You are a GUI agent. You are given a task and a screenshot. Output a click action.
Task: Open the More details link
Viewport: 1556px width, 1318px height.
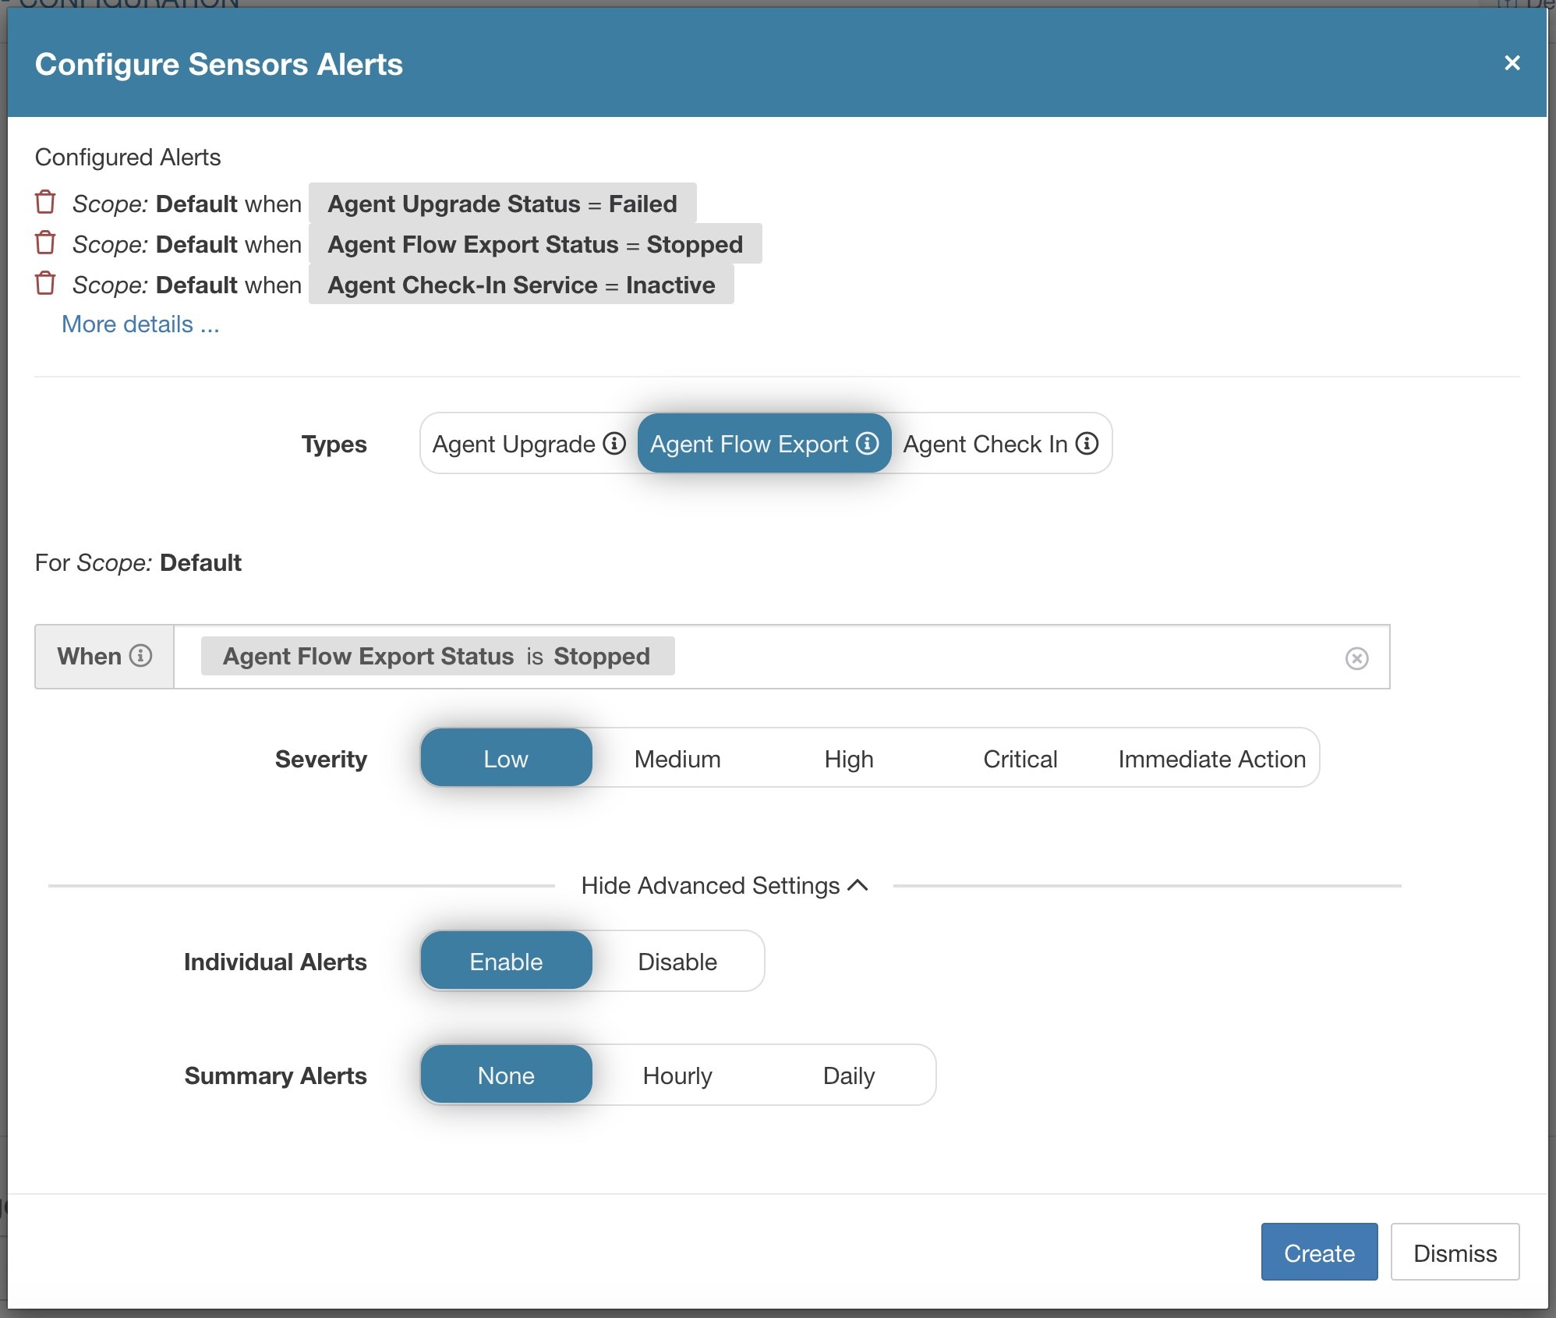click(x=140, y=324)
